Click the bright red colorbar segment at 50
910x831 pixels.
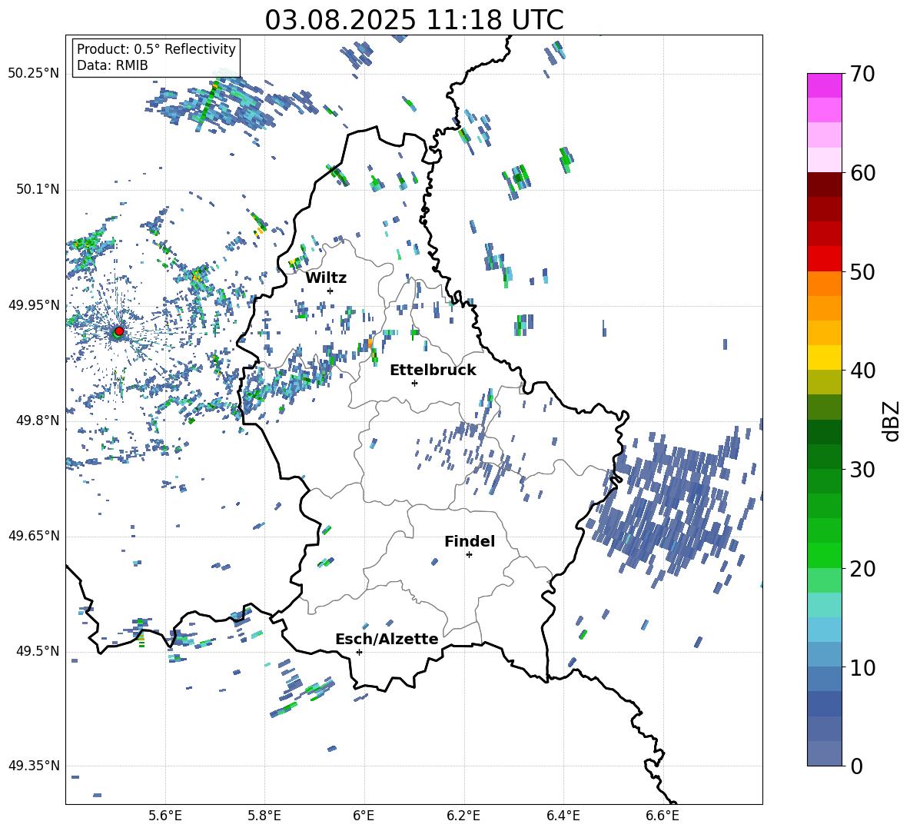click(x=824, y=259)
